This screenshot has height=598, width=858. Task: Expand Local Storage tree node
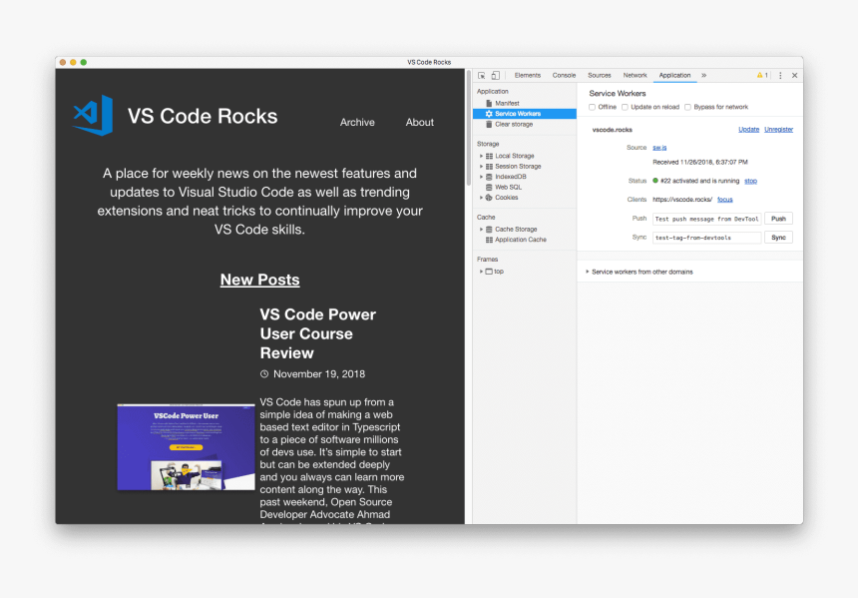click(x=481, y=156)
